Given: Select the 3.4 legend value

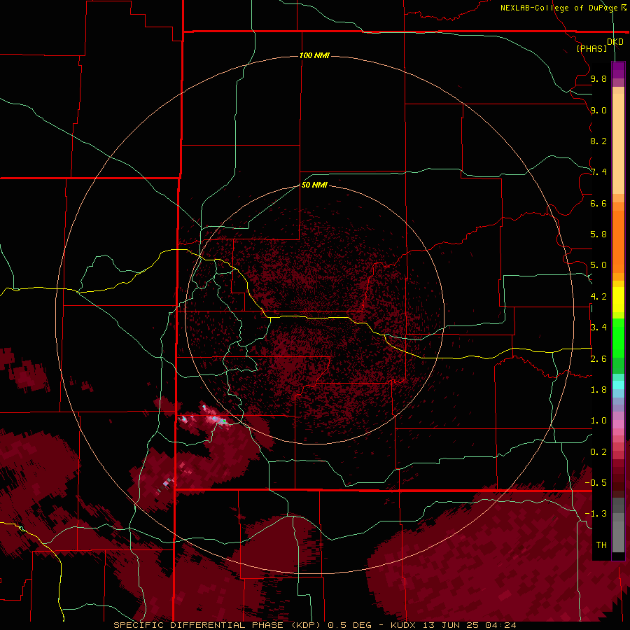Looking at the screenshot, I should (x=598, y=328).
